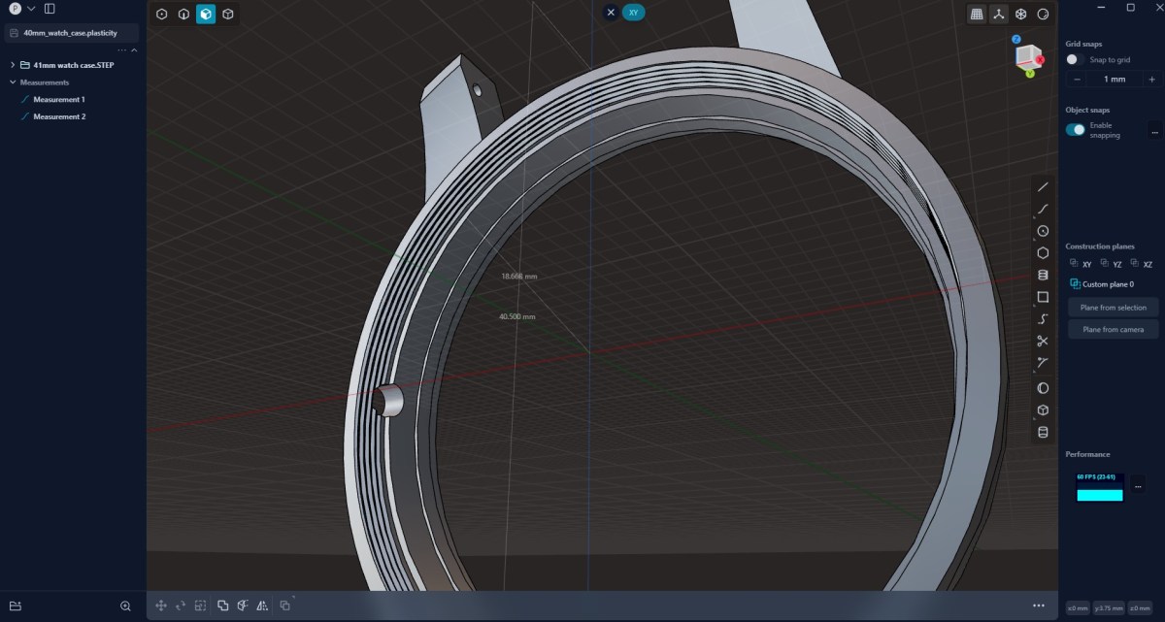Select the Line tool in the vertical toolbar
Screen dimensions: 1165x622
(x=1043, y=187)
